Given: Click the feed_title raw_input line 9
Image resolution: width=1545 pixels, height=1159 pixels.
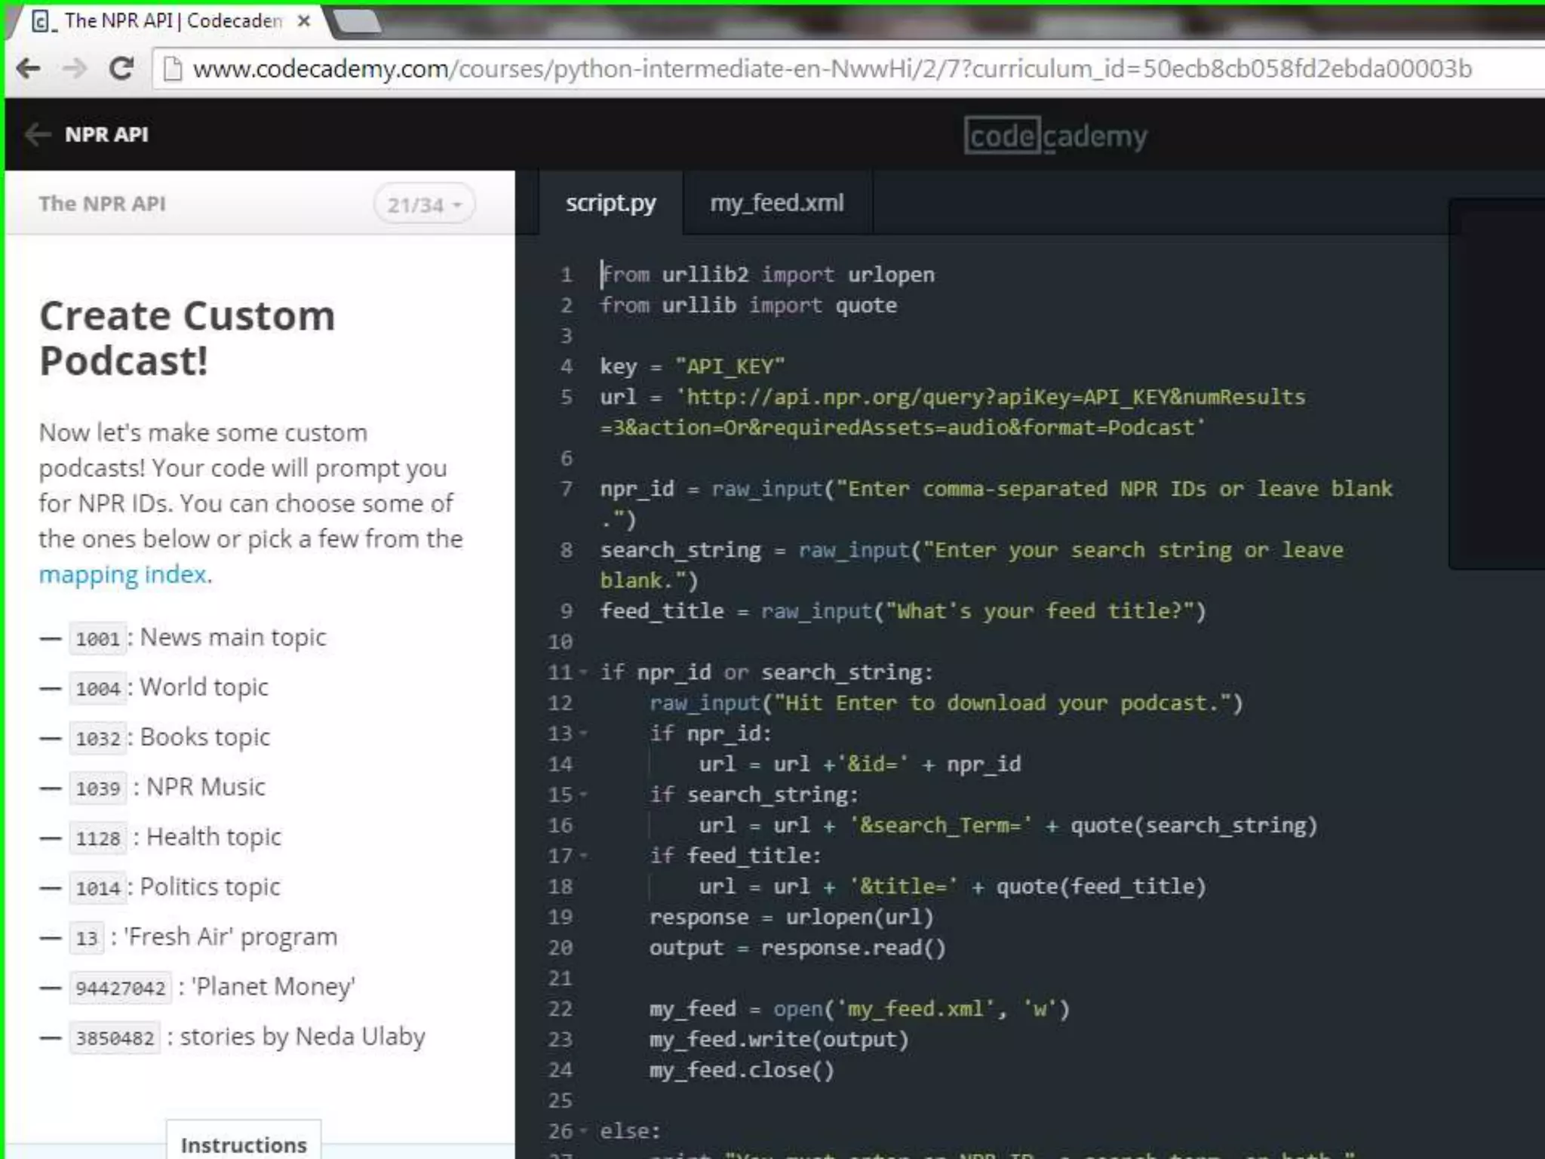Looking at the screenshot, I should (903, 611).
